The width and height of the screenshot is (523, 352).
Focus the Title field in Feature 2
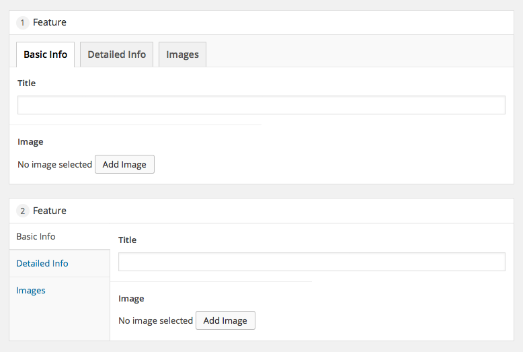pyautogui.click(x=311, y=262)
